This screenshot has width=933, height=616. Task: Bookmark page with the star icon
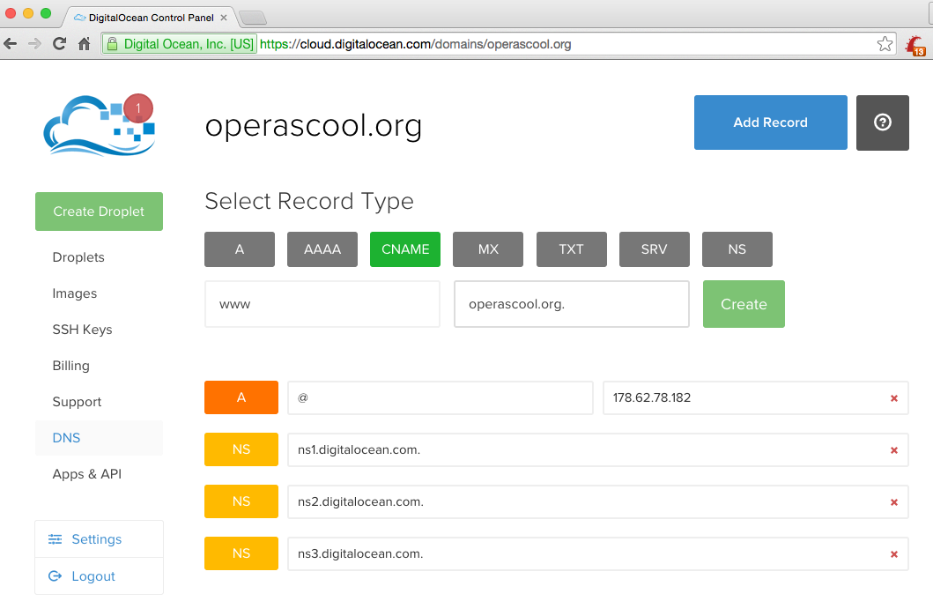point(885,44)
